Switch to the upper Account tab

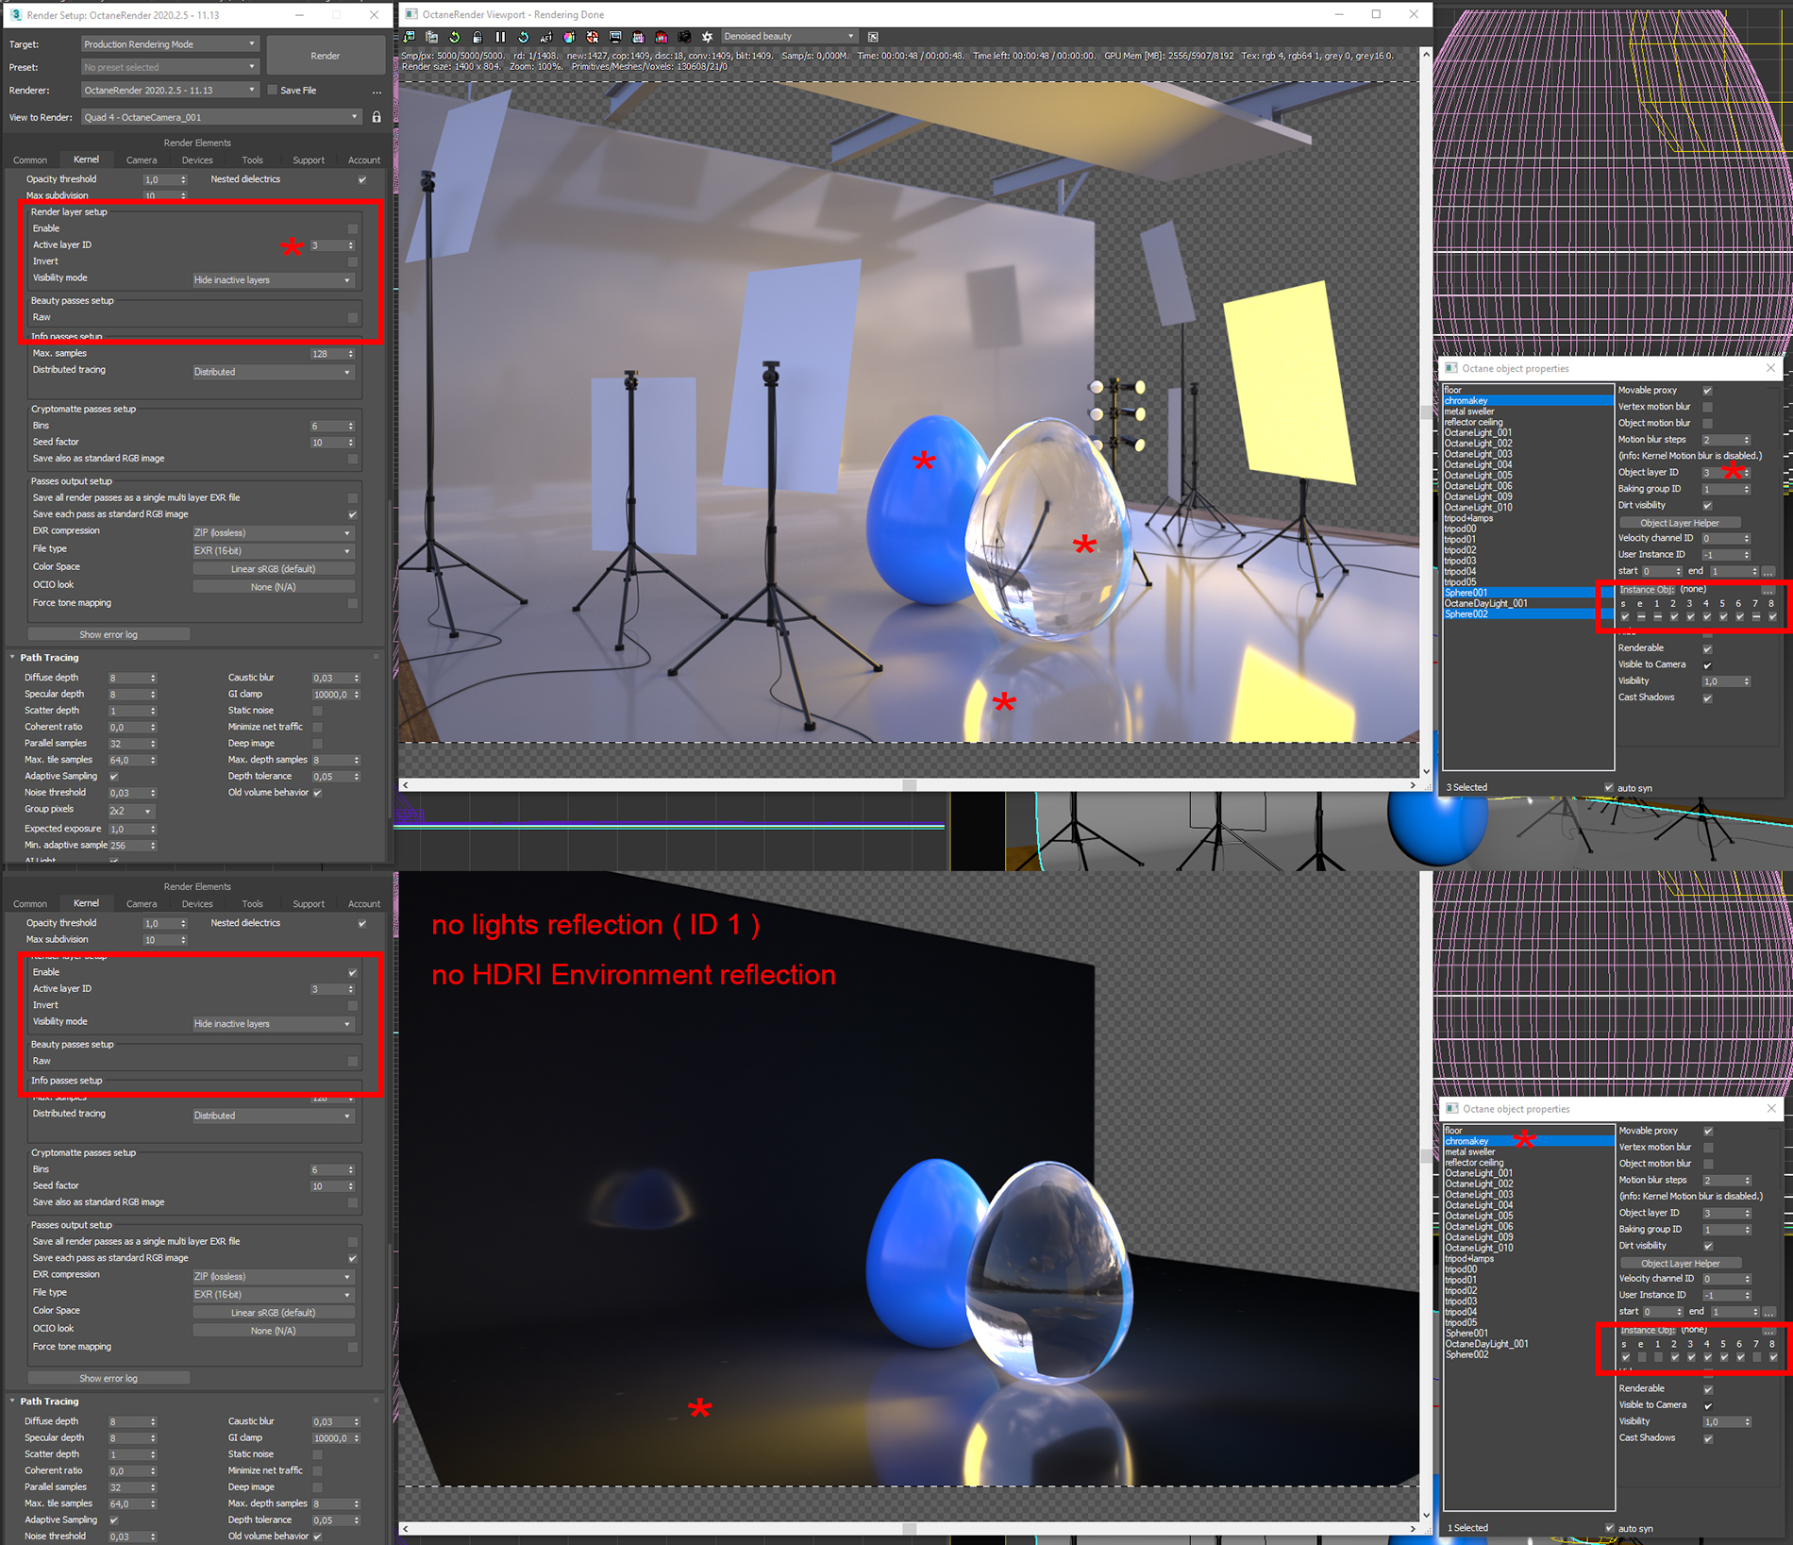point(364,160)
